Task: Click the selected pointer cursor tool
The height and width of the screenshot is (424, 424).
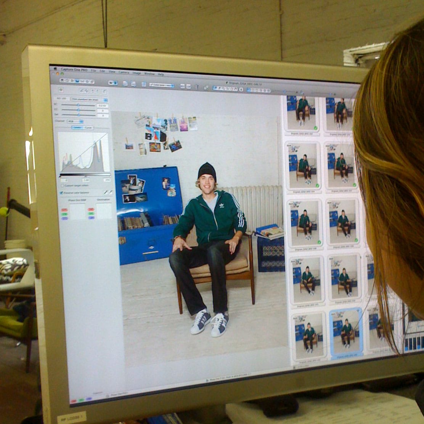Action: (216, 88)
